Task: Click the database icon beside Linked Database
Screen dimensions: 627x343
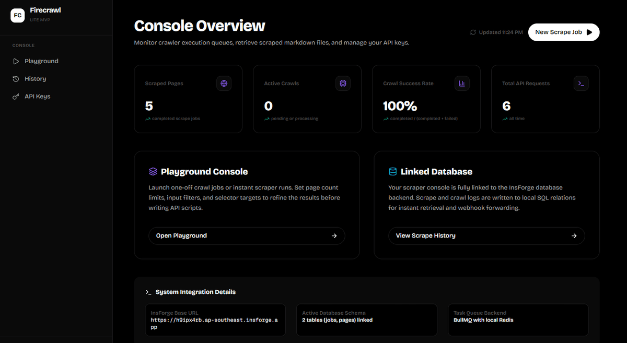Action: tap(393, 171)
